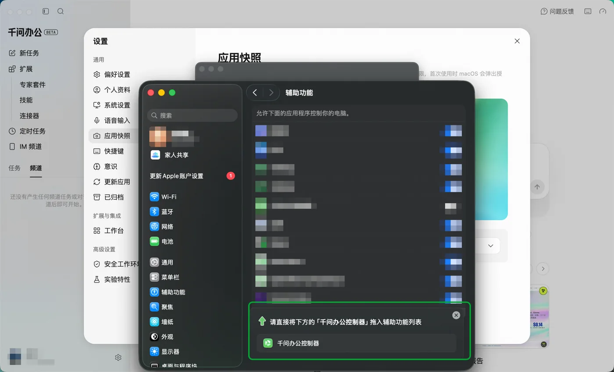Open 意识 in the 设置 dialog
Image resolution: width=614 pixels, height=372 pixels.
click(105, 167)
